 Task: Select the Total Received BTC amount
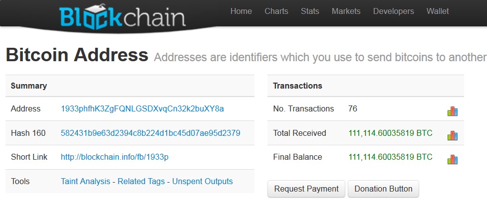point(390,133)
